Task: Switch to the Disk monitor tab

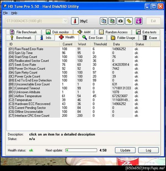Action: tap(57, 32)
